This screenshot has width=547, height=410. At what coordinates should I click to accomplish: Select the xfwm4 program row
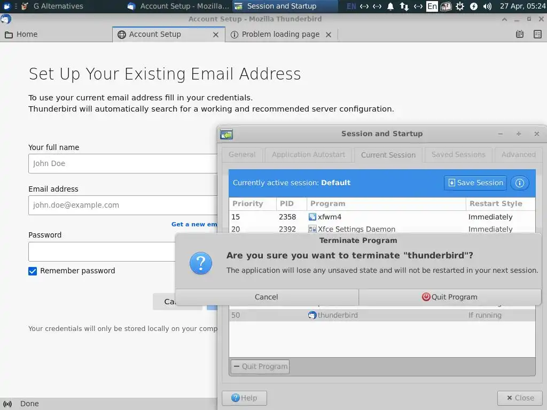[382, 217]
